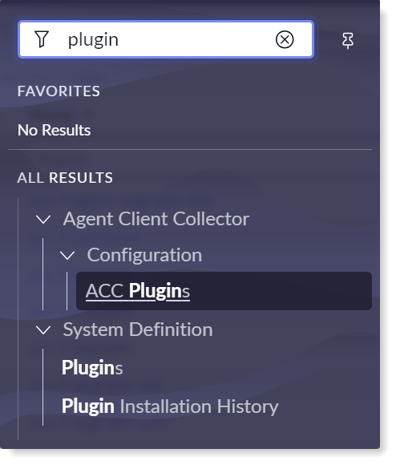The image size is (396, 465).
Task: Open Plugin Installation History
Action: click(170, 406)
